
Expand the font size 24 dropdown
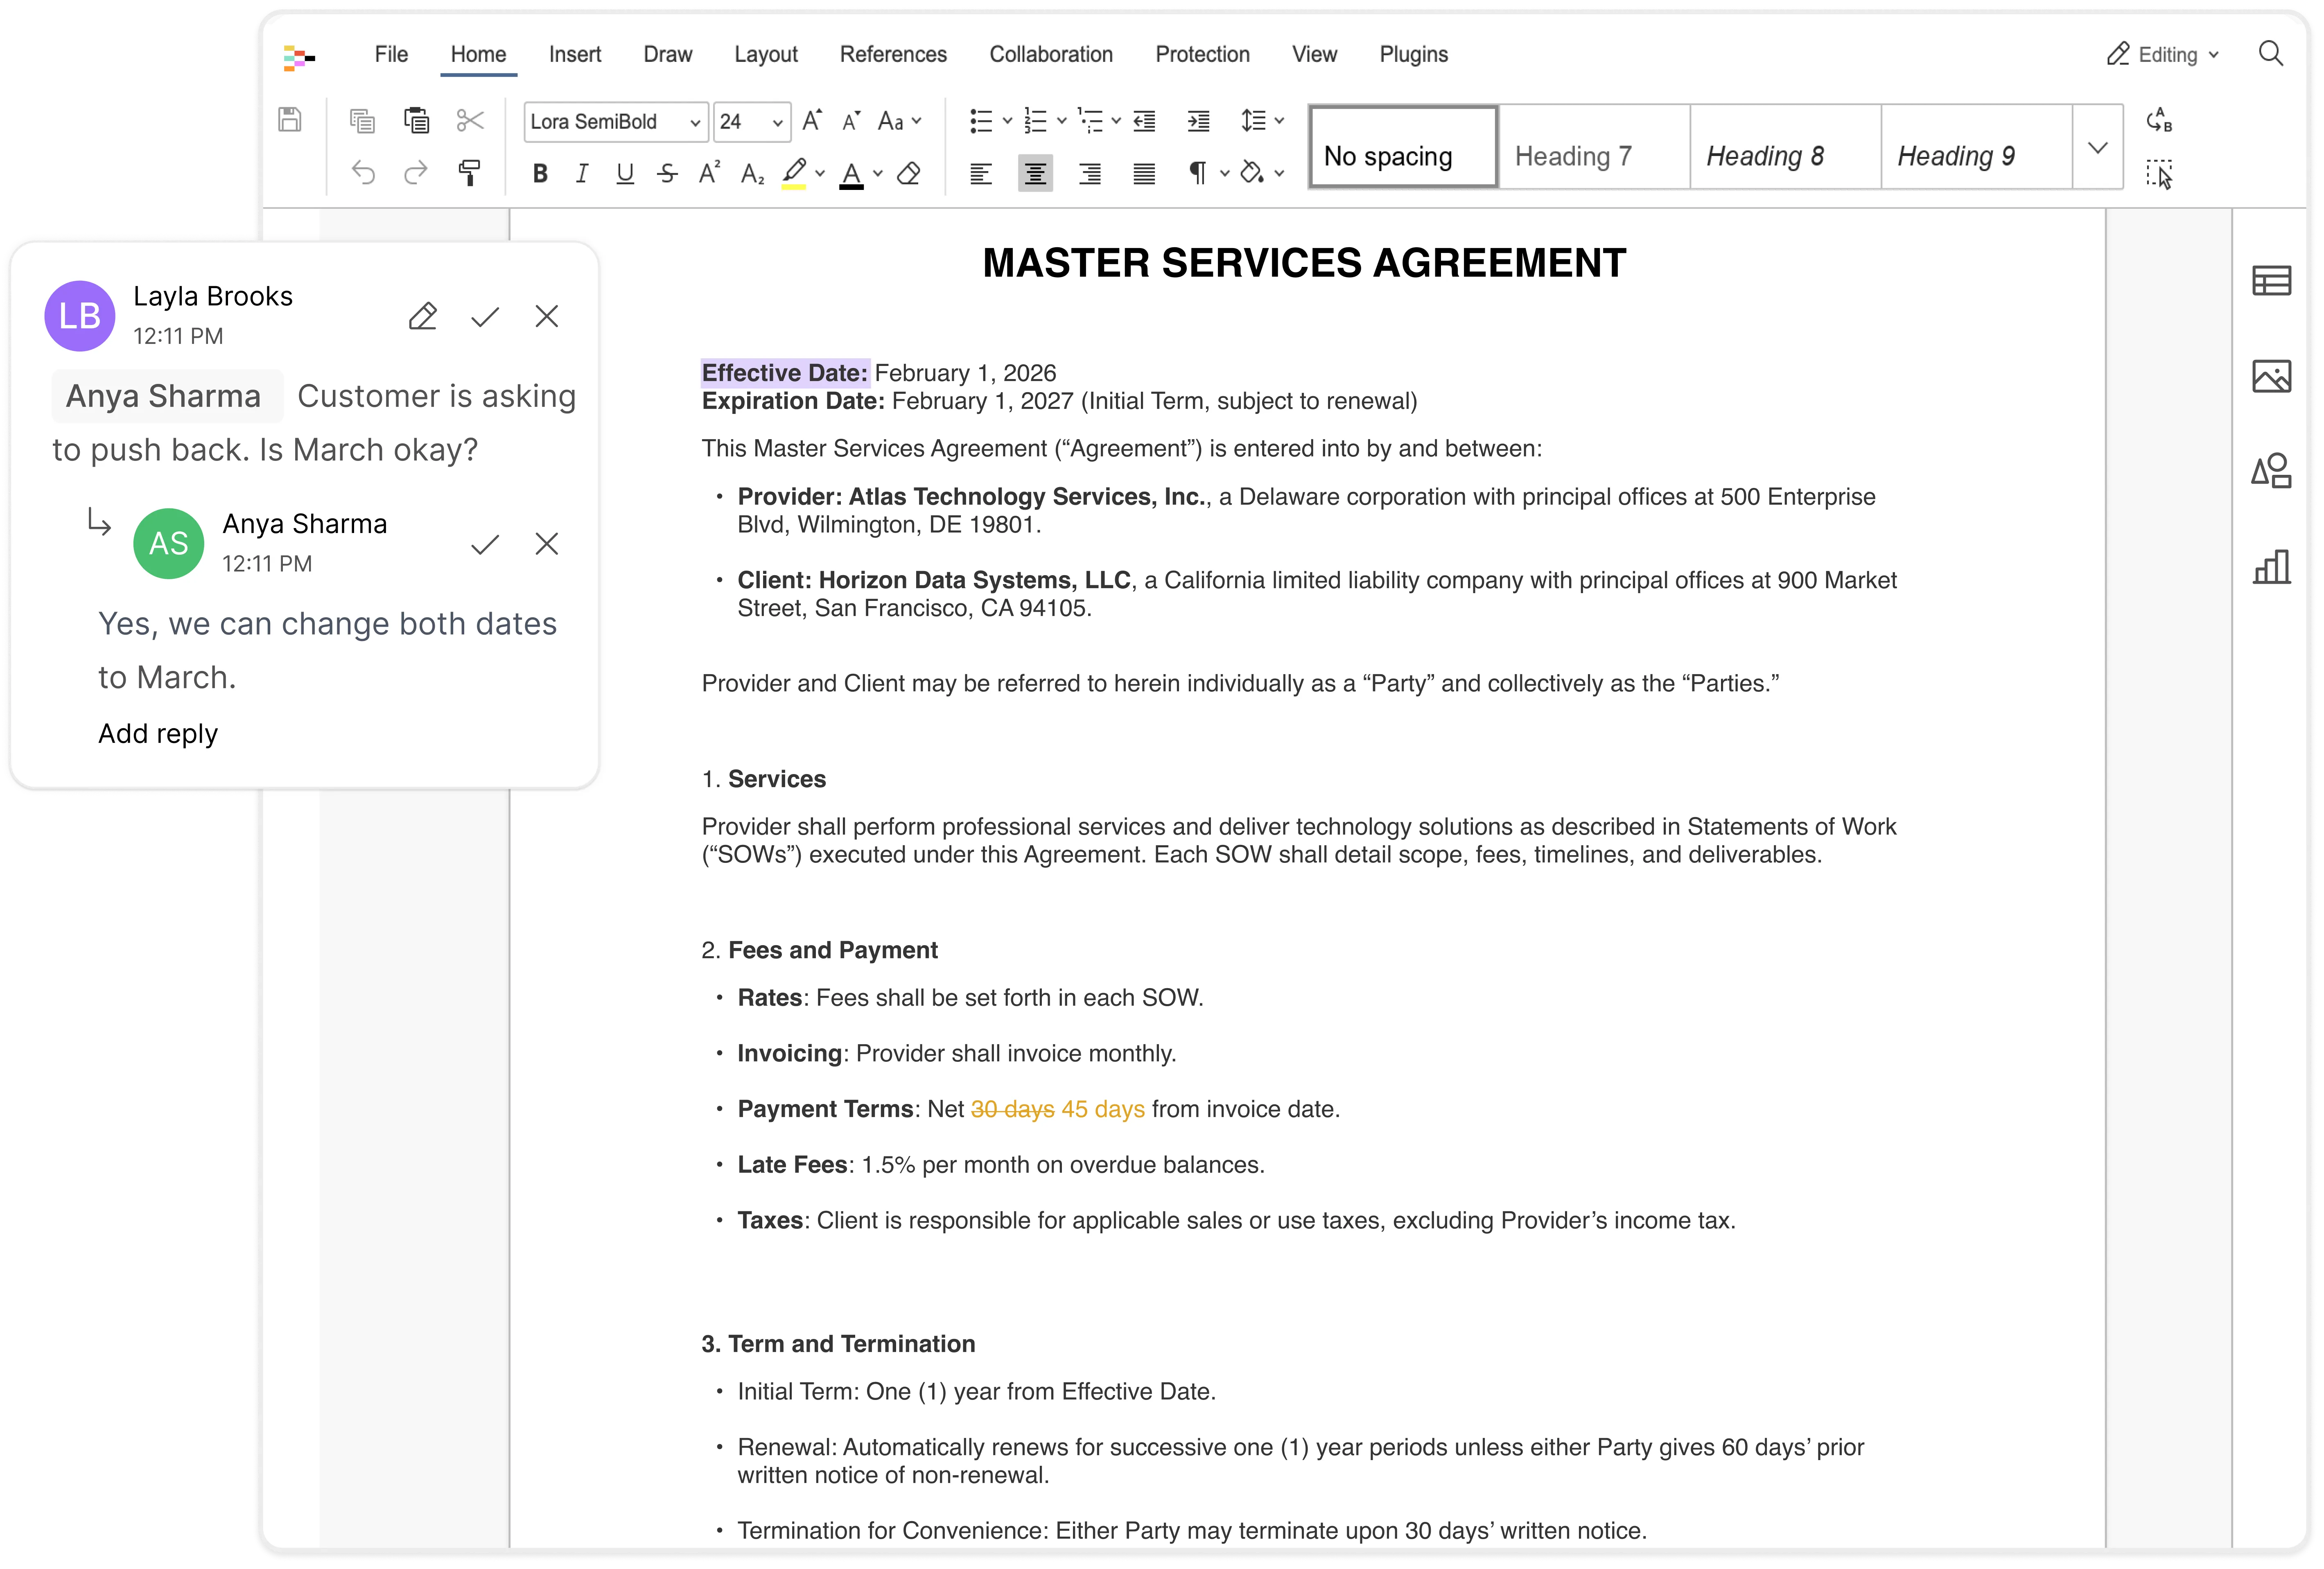(x=777, y=122)
